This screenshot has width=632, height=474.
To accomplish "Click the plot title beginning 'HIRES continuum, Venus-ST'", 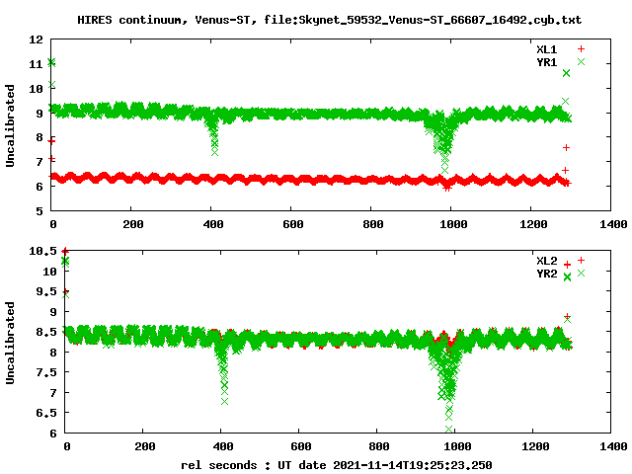I will (x=329, y=20).
